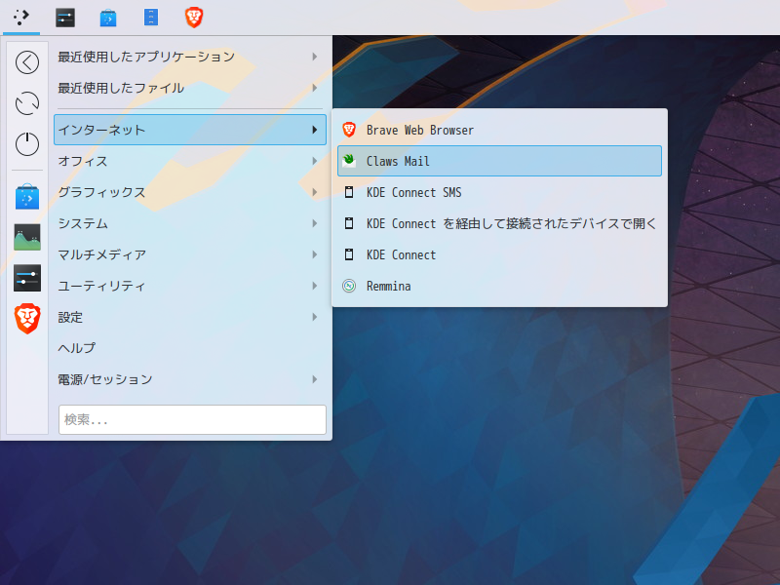Launch Brave from the favorites sidebar
The height and width of the screenshot is (585, 780).
tap(27, 319)
